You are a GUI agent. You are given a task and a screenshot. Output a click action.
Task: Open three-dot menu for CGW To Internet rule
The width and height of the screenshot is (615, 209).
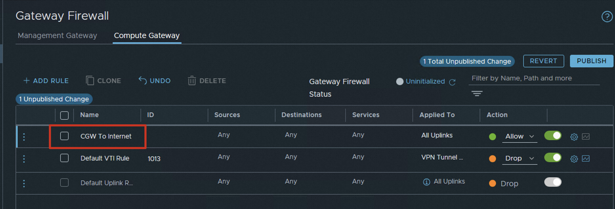click(x=24, y=137)
